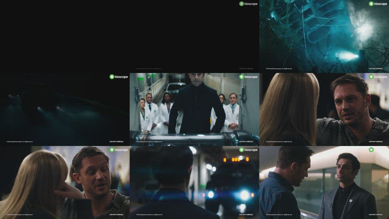This screenshot has height=219, width=389.
Task: Click the copyright text on the hallway conversation frame
Action: click(279, 215)
